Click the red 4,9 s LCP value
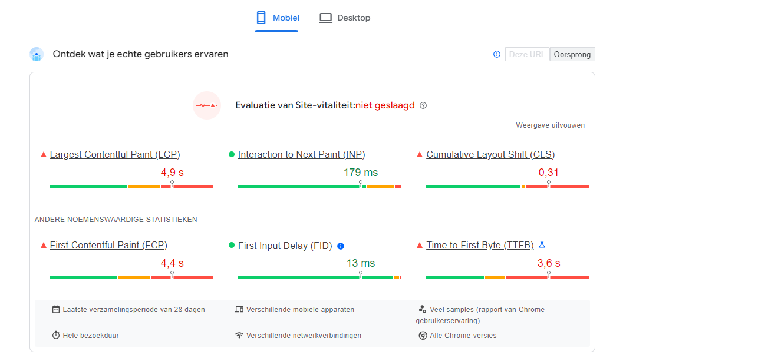758x358 pixels. (x=172, y=171)
